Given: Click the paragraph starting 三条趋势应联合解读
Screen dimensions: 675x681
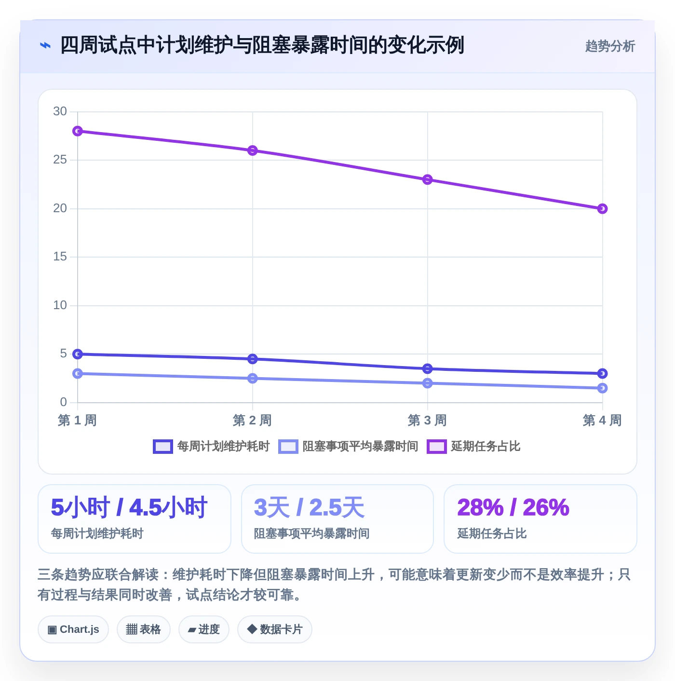Looking at the screenshot, I should [335, 585].
